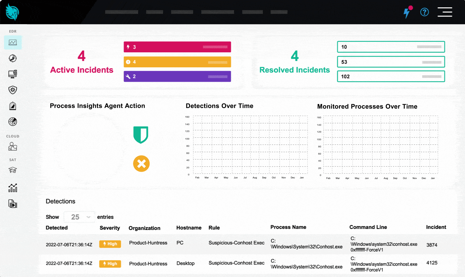
Task: Open the radar scan icon in sidebar
Action: [13, 122]
